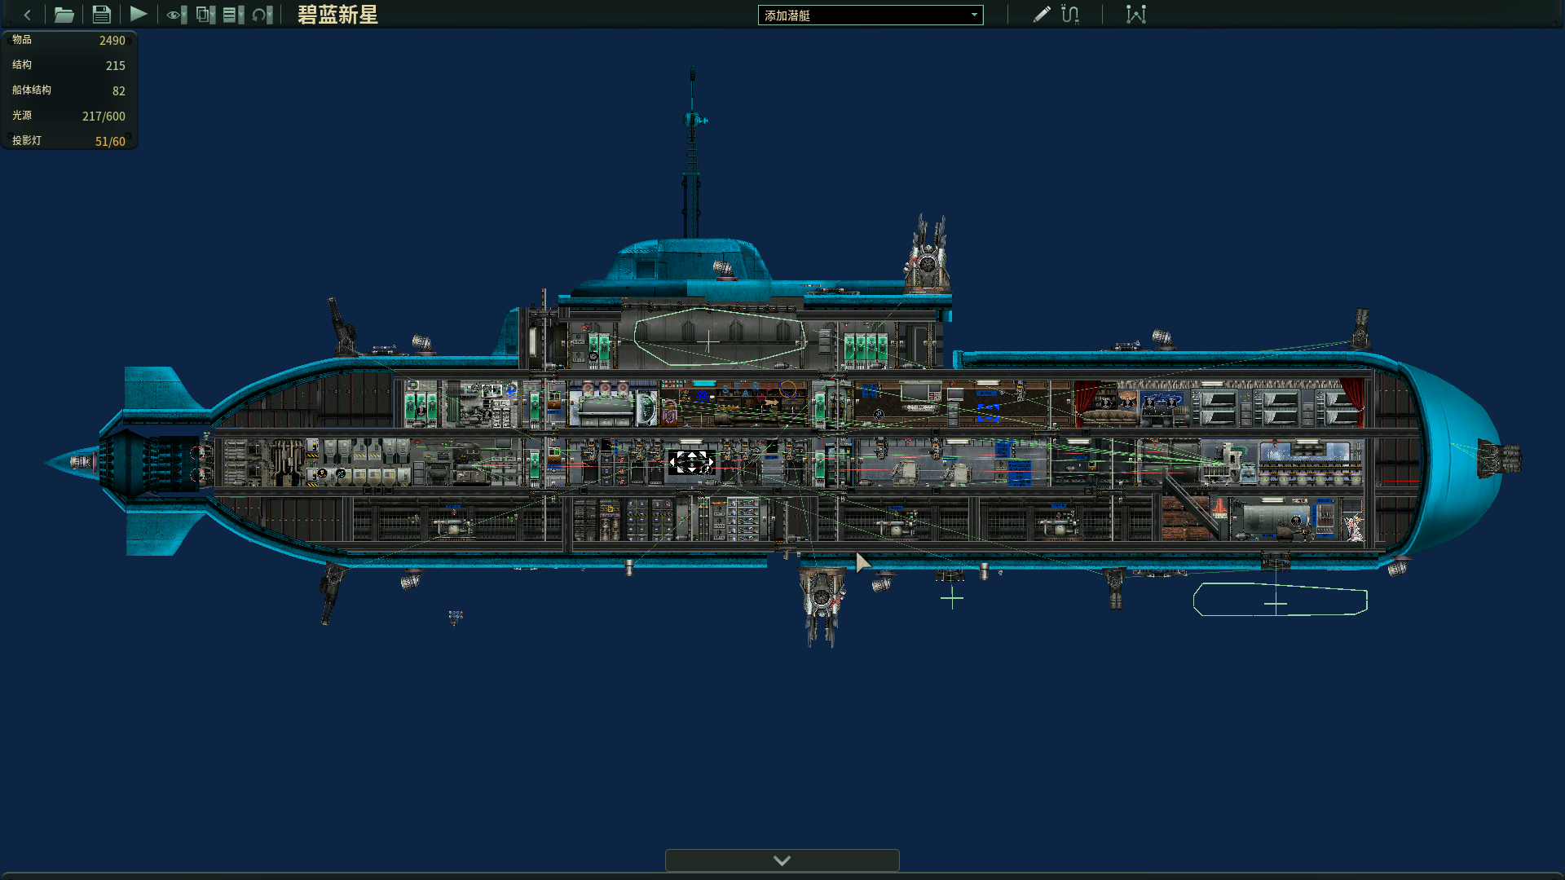This screenshot has width=1565, height=880.
Task: Save the submarine with the floppy icon
Action: tap(101, 15)
